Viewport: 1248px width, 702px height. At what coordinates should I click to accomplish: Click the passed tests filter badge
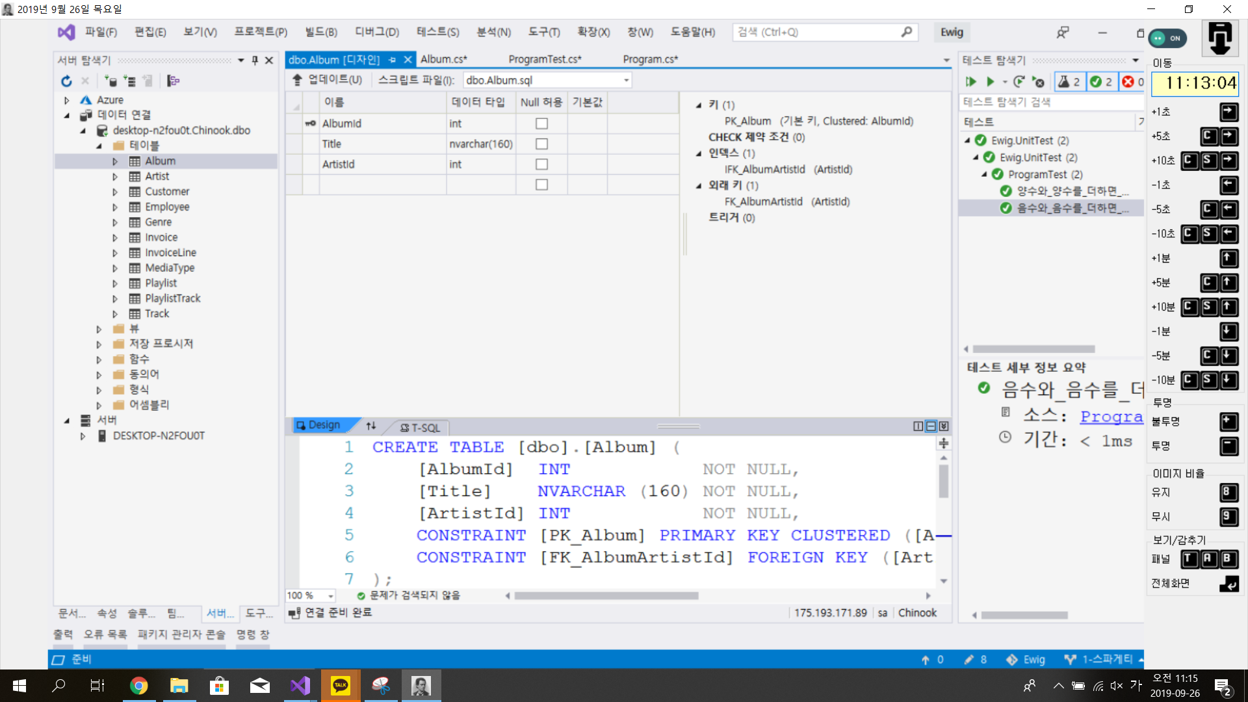tap(1101, 81)
